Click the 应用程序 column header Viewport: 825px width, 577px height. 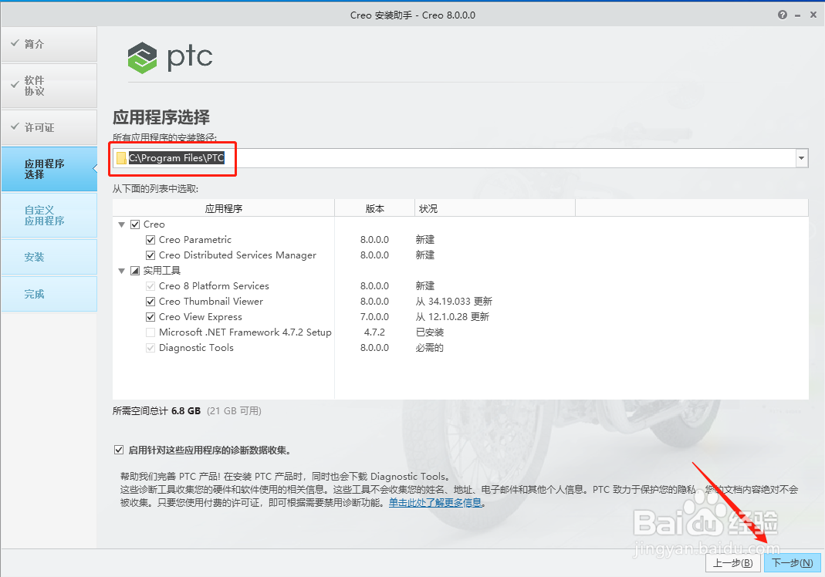pyautogui.click(x=224, y=208)
